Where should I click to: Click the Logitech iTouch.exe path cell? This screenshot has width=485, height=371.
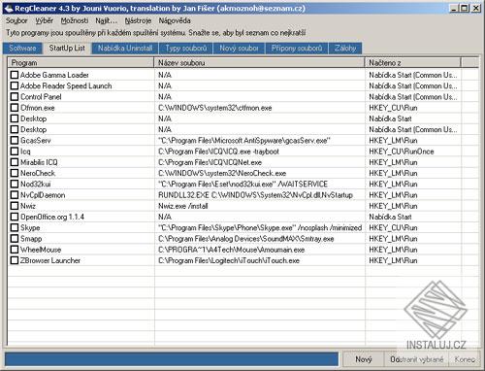click(x=229, y=260)
